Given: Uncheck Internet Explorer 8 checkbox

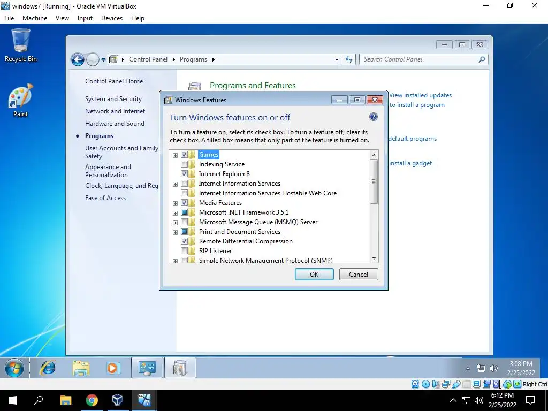Looking at the screenshot, I should pos(184,174).
